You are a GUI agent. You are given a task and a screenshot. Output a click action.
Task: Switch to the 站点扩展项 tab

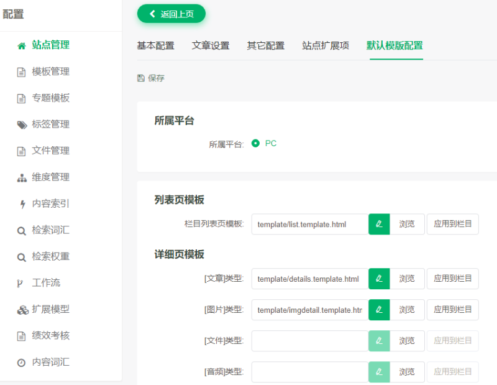click(325, 45)
